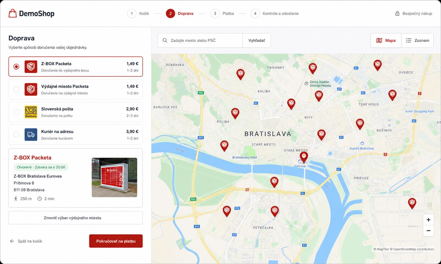The height and width of the screenshot is (264, 441).
Task: Select the map pin above Ovsište
Action: (377, 65)
